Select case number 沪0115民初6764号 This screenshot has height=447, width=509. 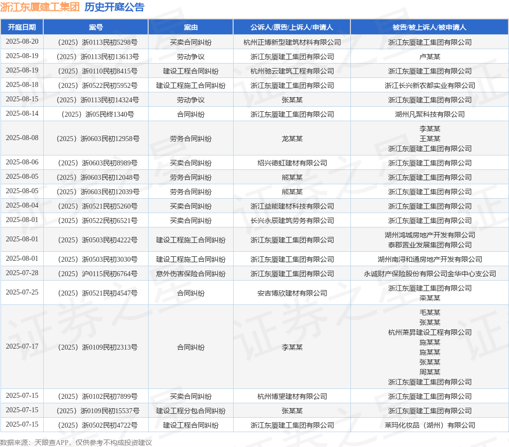click(110, 274)
